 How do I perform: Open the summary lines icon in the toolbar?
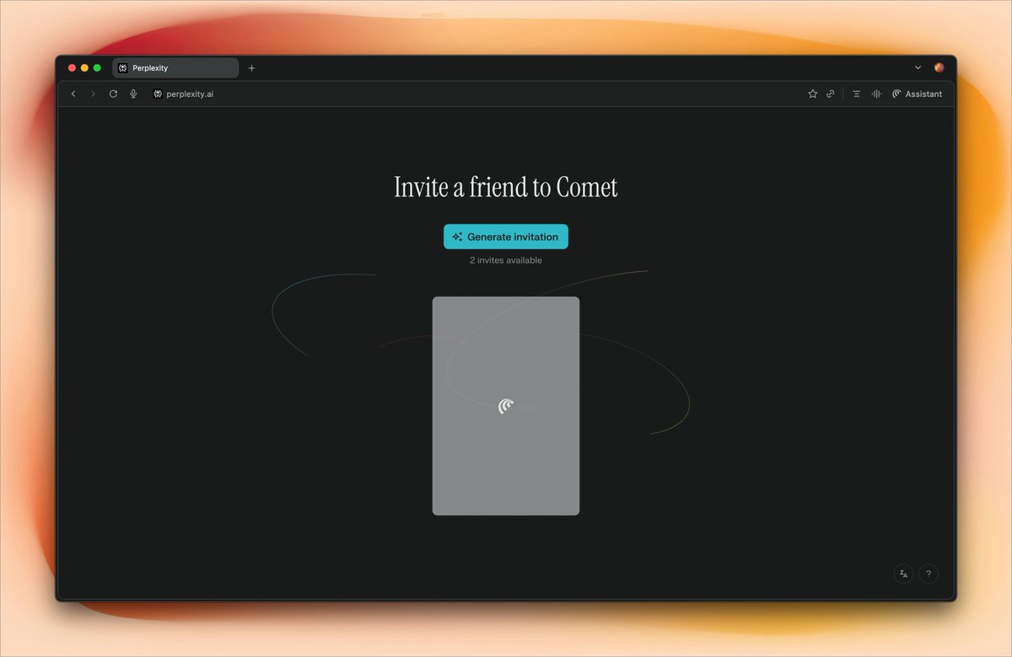pos(857,93)
